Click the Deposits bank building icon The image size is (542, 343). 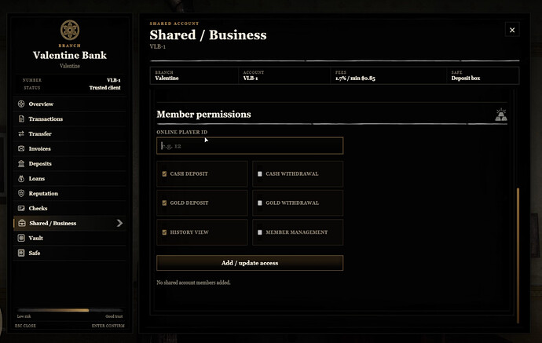pyautogui.click(x=21, y=163)
